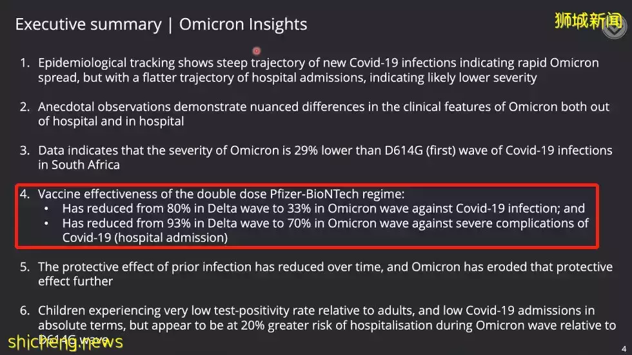The height and width of the screenshot is (355, 632).
Task: Click the red laser pointer dot
Action: click(256, 50)
